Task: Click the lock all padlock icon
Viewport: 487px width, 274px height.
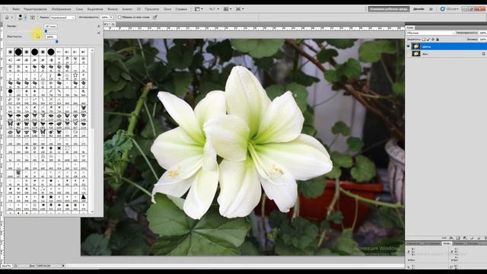Action: (438, 40)
